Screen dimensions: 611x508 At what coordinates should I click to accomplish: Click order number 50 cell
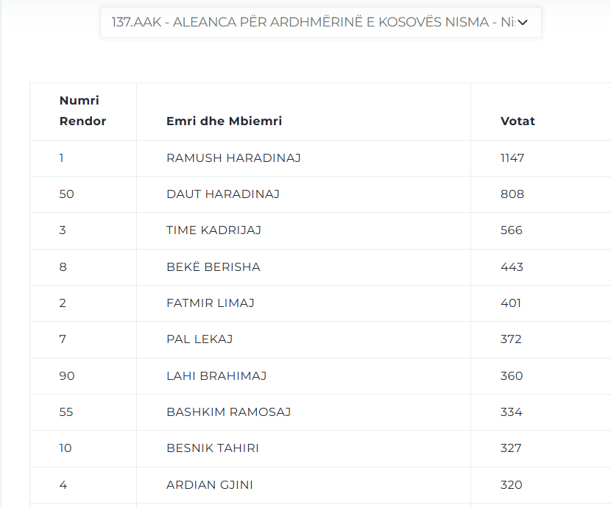(x=67, y=194)
